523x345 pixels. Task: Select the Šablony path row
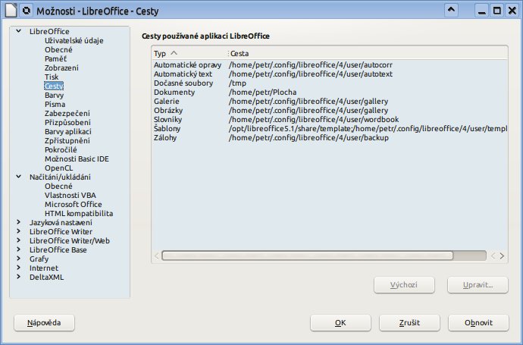(x=330, y=128)
